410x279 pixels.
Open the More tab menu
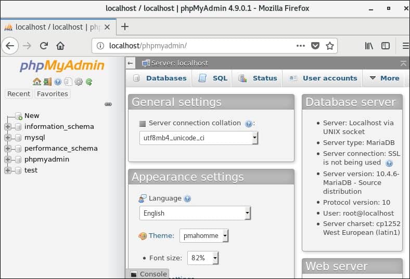[385, 78]
